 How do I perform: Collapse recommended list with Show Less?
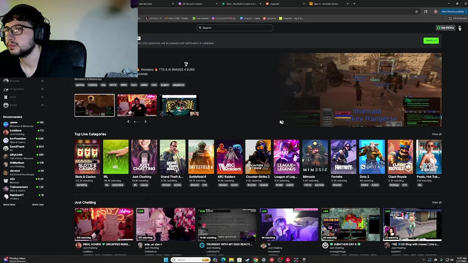tap(38, 205)
